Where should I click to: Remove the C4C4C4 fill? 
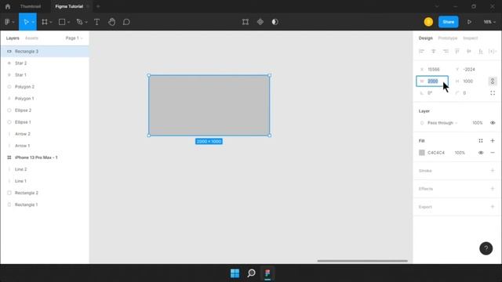pos(493,153)
